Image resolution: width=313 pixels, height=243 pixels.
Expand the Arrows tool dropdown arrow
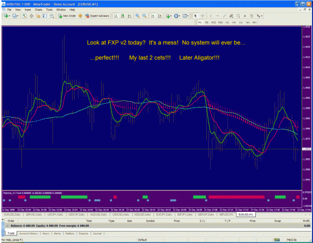coord(262,16)
